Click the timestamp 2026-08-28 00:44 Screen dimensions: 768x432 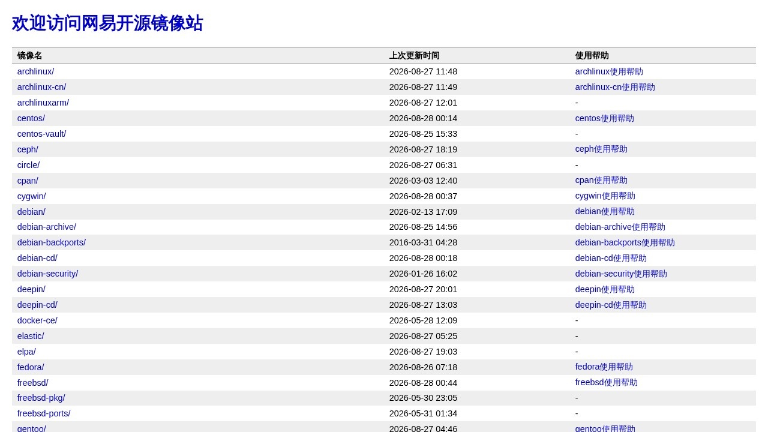(423, 383)
